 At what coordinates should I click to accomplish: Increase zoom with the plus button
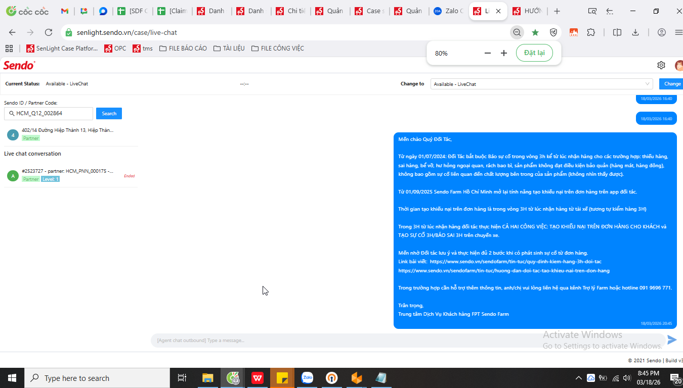tap(504, 53)
